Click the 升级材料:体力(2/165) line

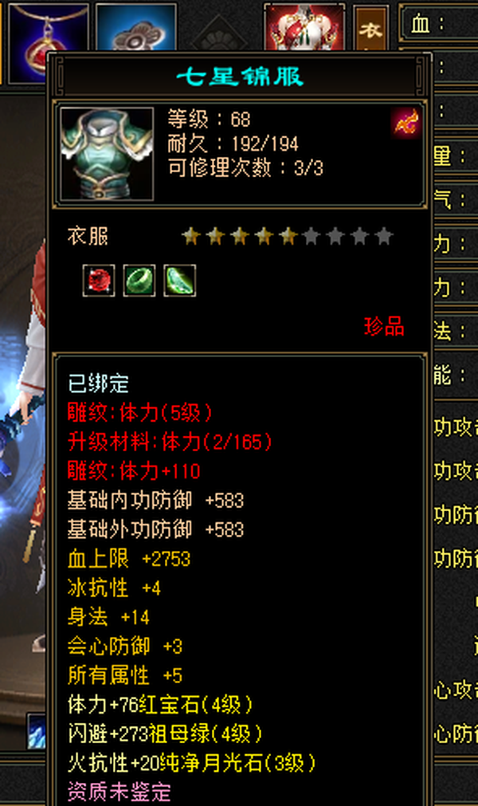click(170, 442)
